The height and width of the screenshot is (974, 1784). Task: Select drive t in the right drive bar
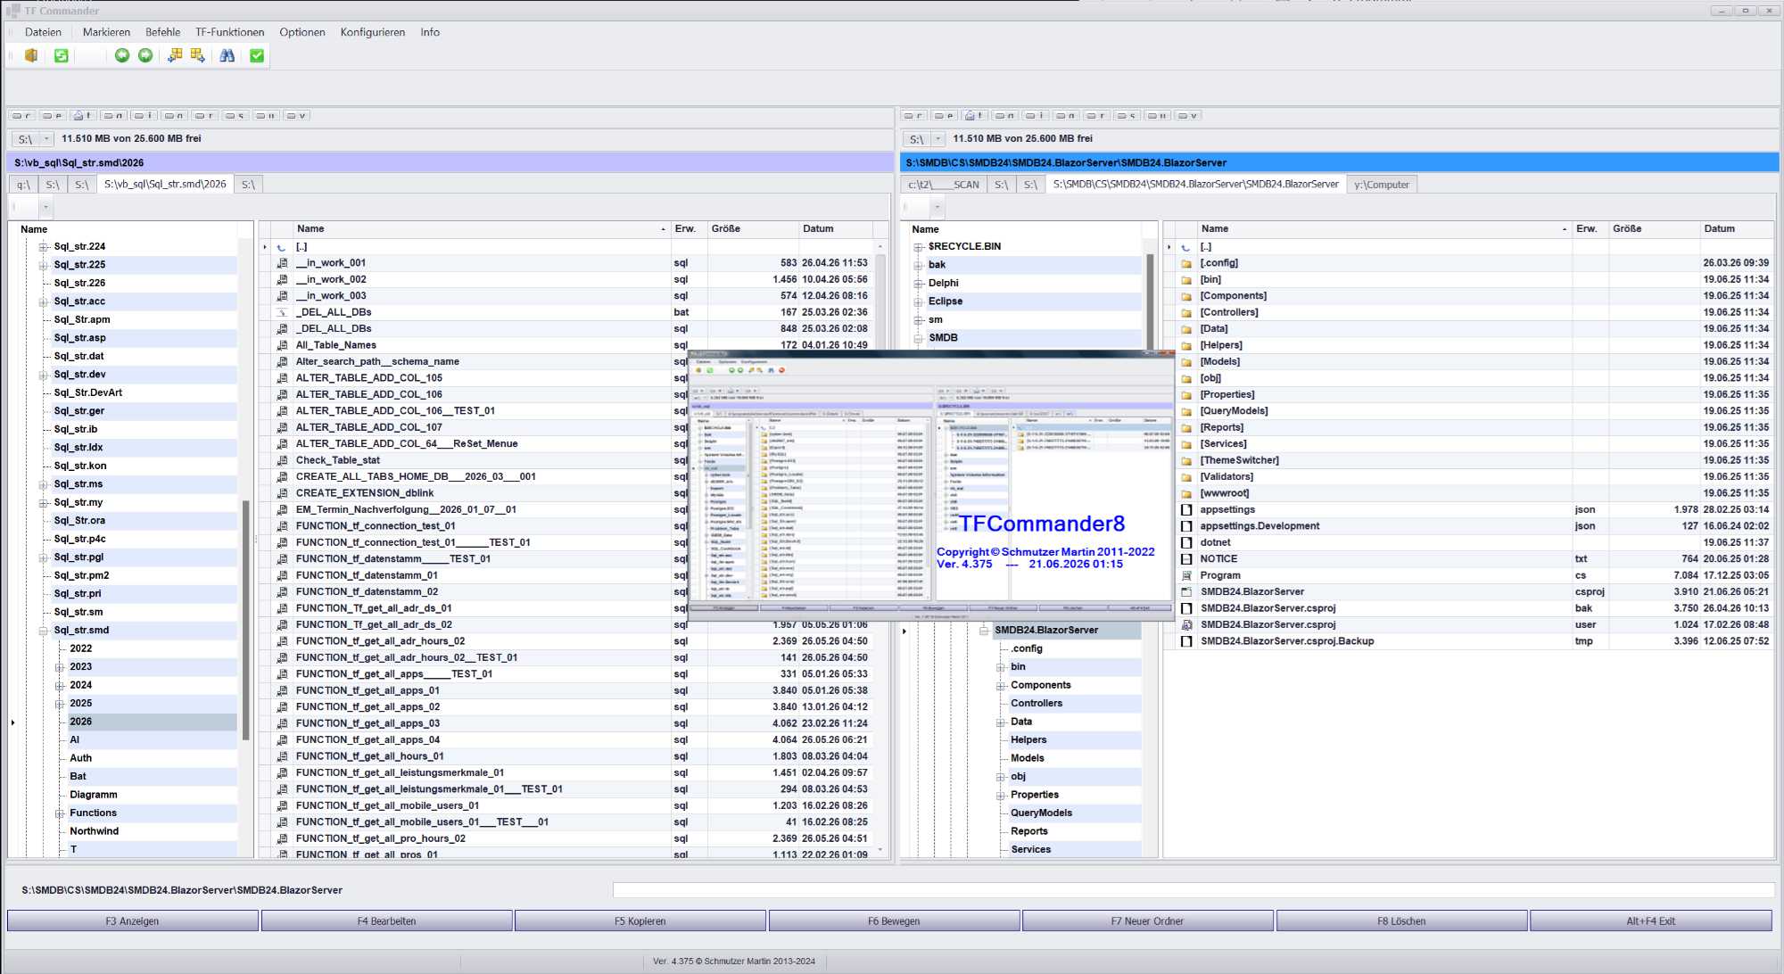tap(974, 115)
